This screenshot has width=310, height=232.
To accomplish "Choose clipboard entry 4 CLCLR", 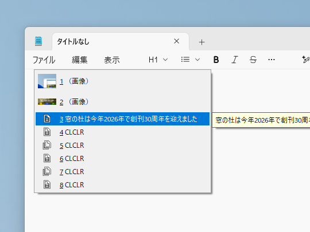I will pyautogui.click(x=123, y=132).
